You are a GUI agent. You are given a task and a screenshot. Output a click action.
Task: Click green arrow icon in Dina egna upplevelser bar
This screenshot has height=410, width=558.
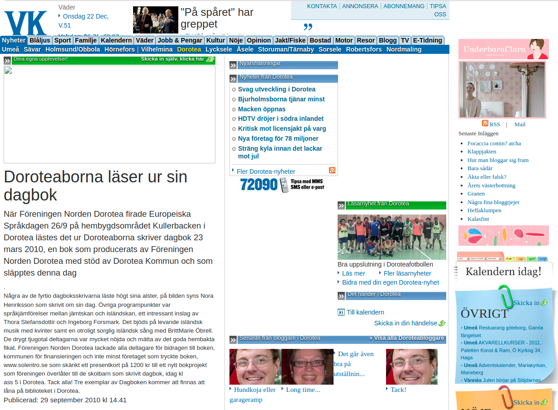[x=210, y=59]
